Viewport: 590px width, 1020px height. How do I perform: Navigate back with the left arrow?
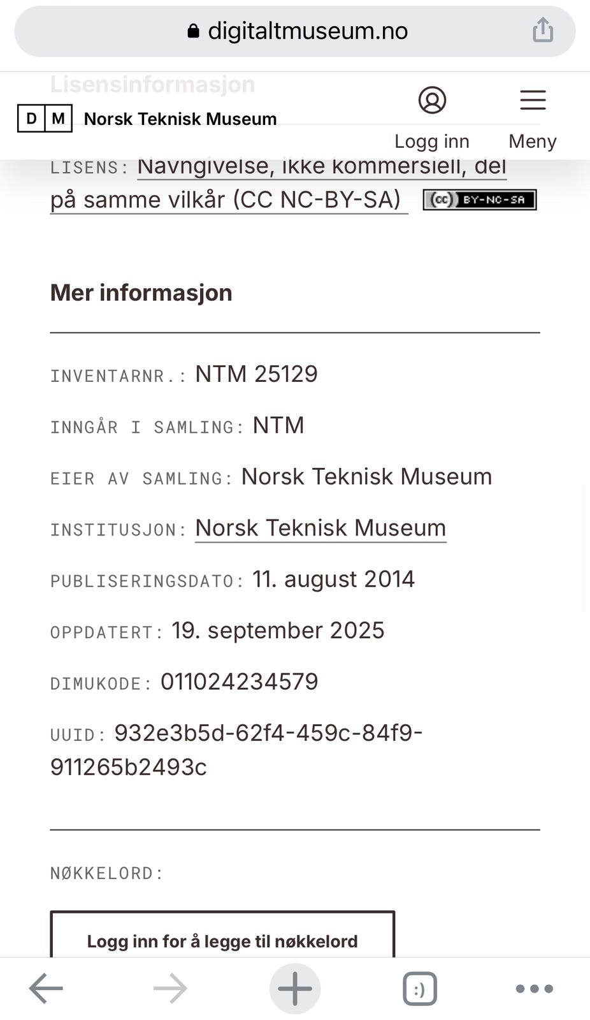click(45, 987)
